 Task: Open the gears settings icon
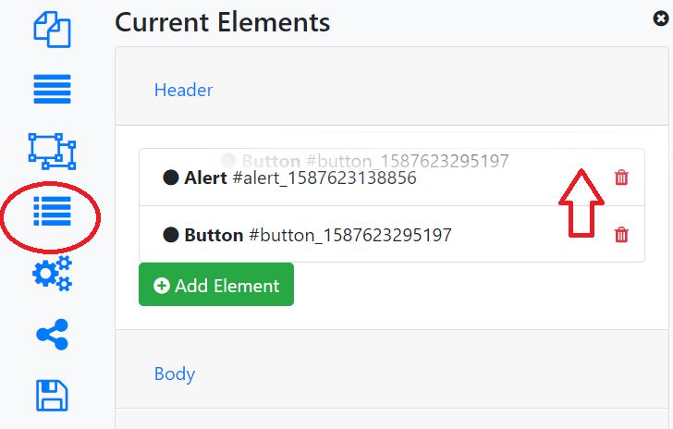(x=52, y=274)
